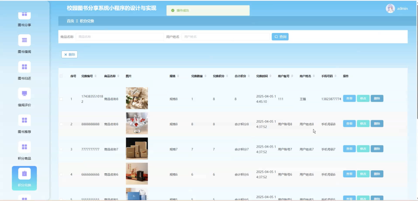Viewport: 418px width, 201px height.
Task: Open the product thumbnail in row 4
Action: coord(137,174)
